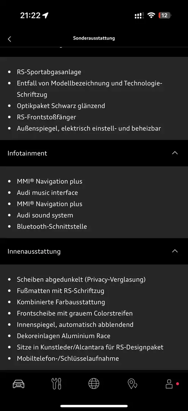Open the service tab with the tools icon
Viewport: 188px width, 411px height.
click(x=56, y=384)
